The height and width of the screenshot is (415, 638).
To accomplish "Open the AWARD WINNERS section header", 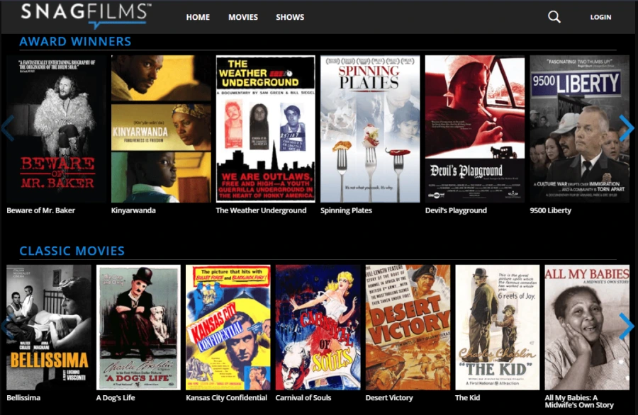I will [x=74, y=41].
